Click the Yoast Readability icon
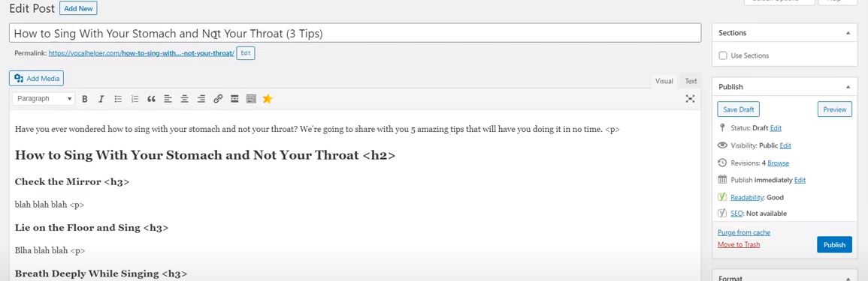This screenshot has width=868, height=281. (722, 196)
